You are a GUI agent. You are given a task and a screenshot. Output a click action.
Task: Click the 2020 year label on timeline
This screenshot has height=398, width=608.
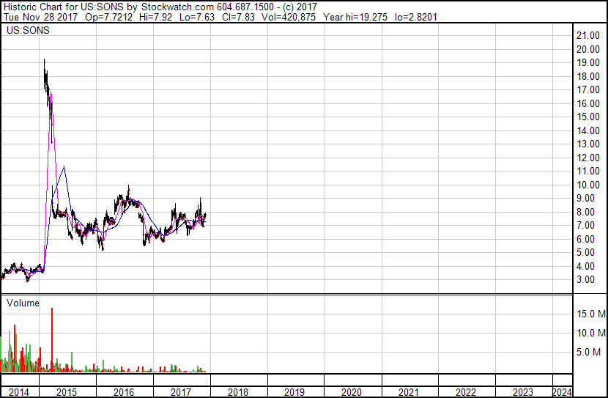pyautogui.click(x=352, y=392)
